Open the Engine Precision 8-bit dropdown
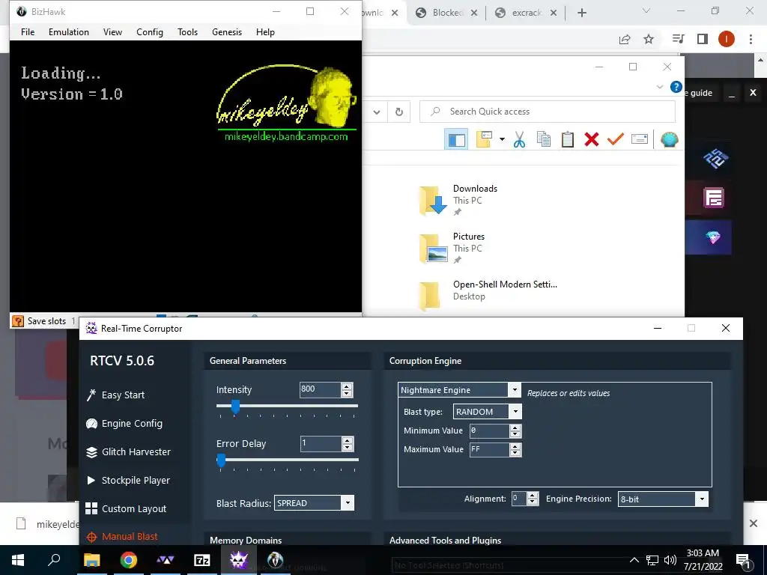Viewport: 767px width, 575px height. coord(702,499)
